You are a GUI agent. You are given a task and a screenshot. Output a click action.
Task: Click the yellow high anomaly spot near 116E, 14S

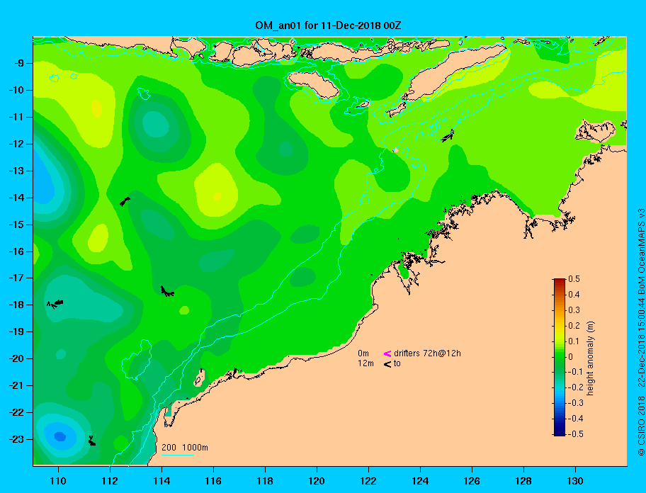217,196
